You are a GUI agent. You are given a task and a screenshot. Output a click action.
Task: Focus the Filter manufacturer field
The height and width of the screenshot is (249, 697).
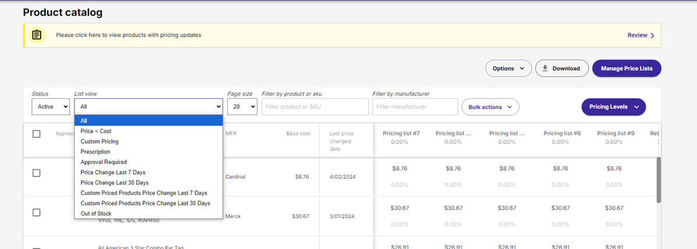[415, 106]
